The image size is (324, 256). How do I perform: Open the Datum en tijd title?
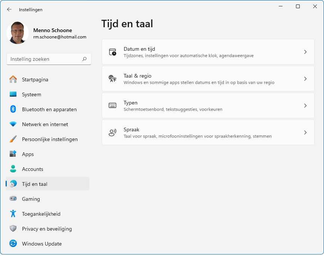pos(139,49)
